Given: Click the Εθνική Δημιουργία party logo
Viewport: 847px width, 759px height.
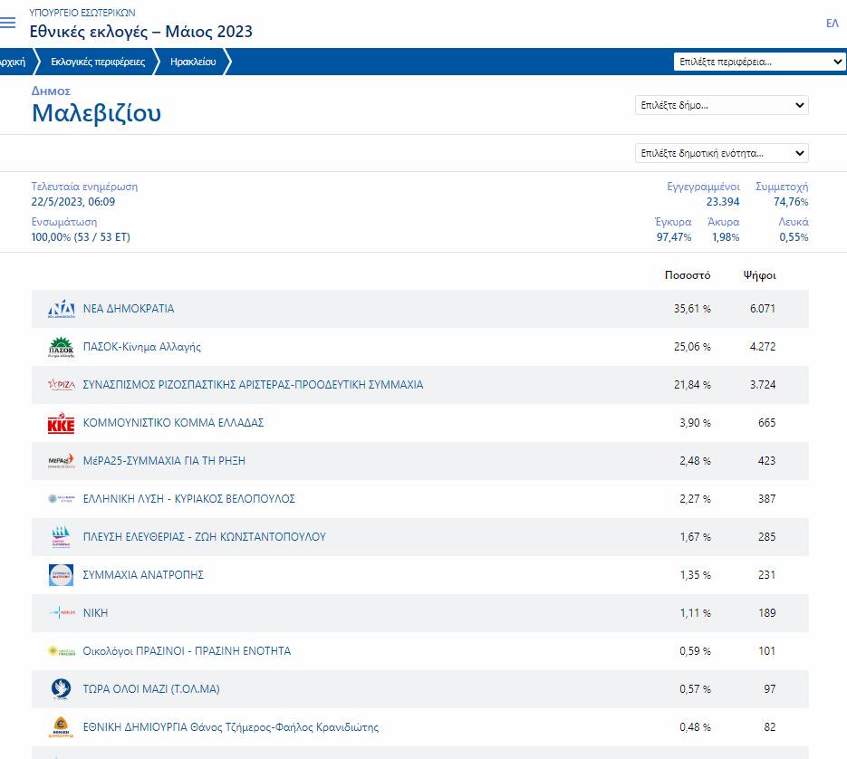Looking at the screenshot, I should coord(61,727).
